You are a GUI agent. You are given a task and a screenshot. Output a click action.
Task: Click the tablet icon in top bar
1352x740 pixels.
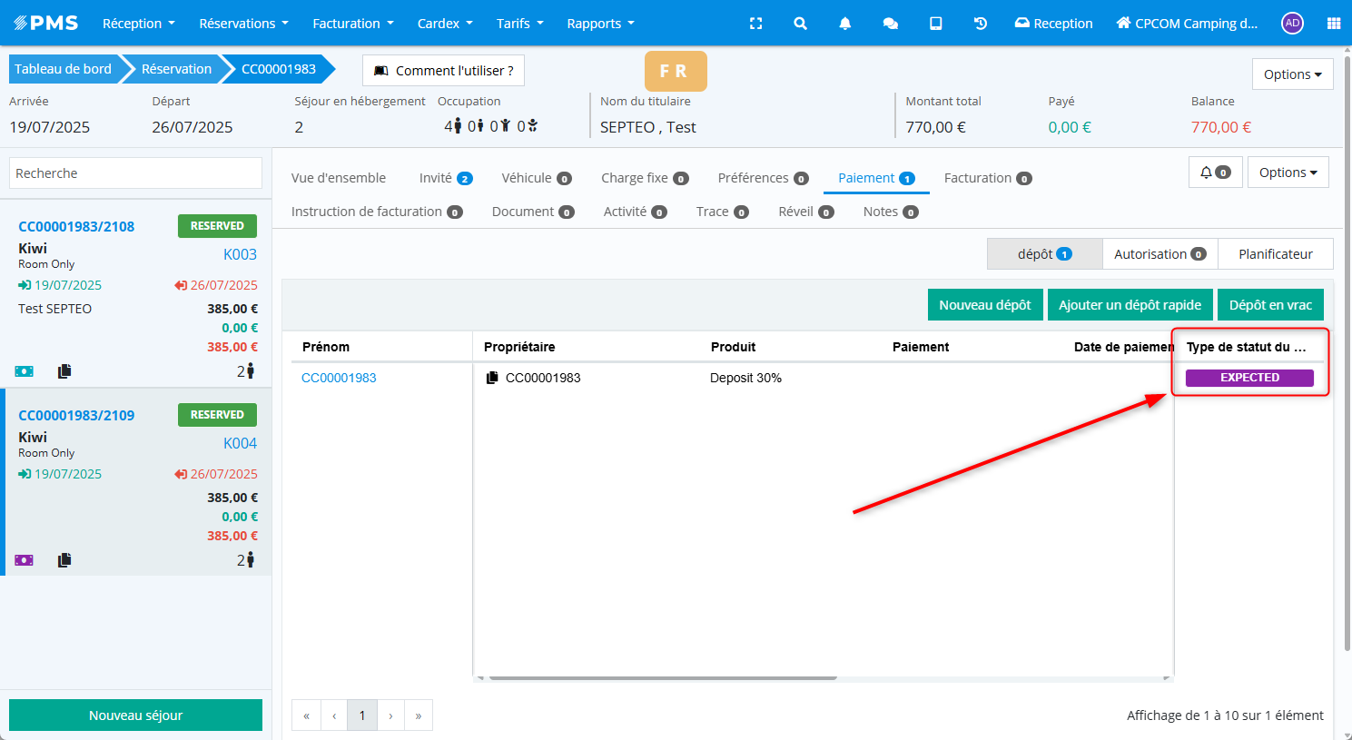click(x=935, y=24)
